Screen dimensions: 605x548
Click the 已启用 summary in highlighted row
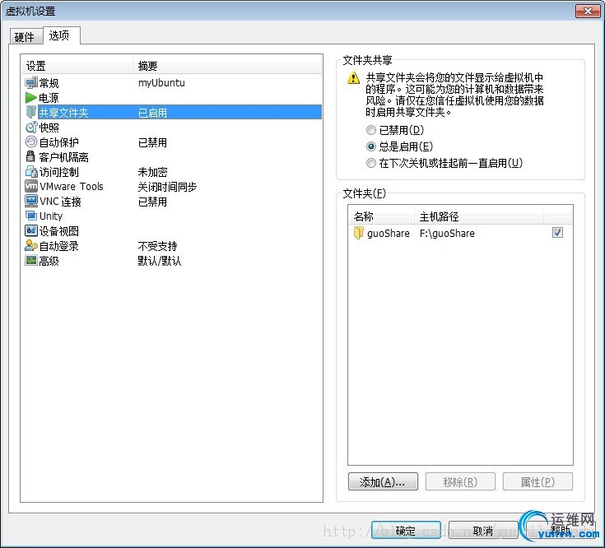pos(152,113)
